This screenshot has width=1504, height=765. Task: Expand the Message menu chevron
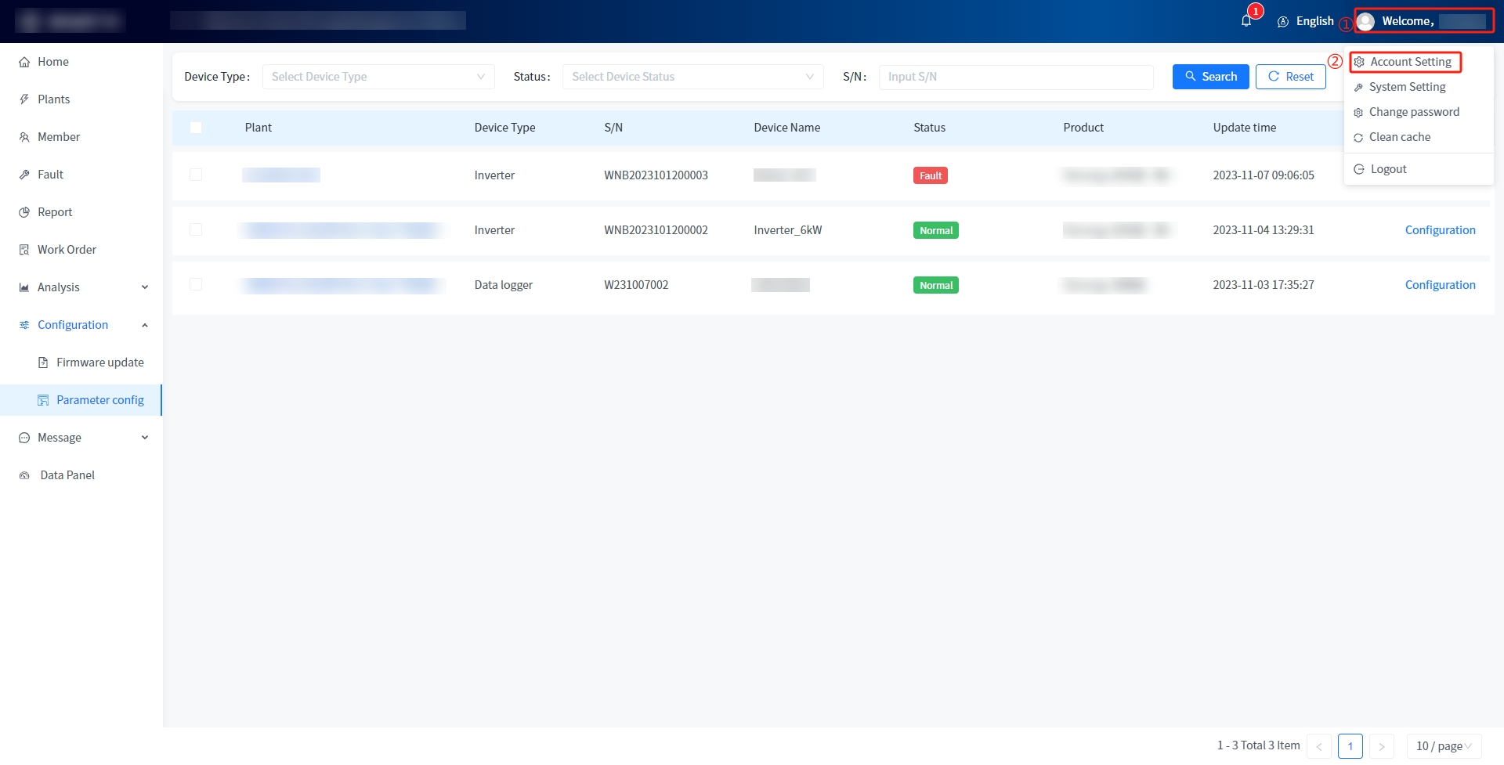pos(145,438)
